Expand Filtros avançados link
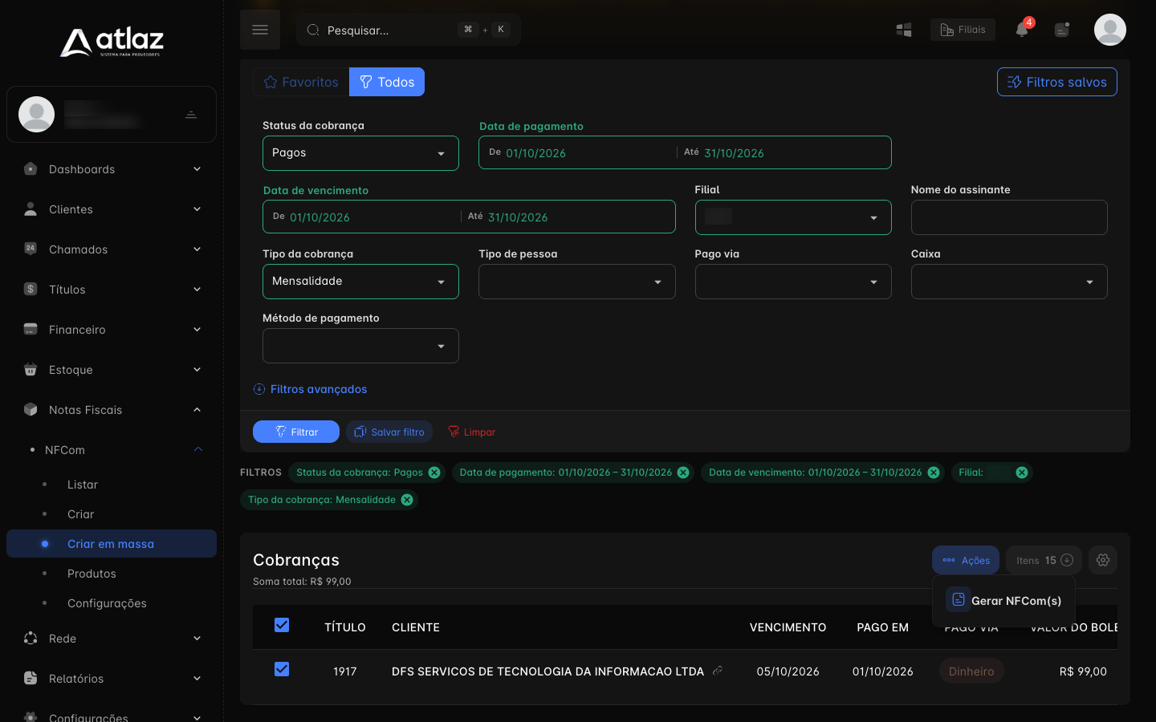The width and height of the screenshot is (1156, 722). pos(310,389)
